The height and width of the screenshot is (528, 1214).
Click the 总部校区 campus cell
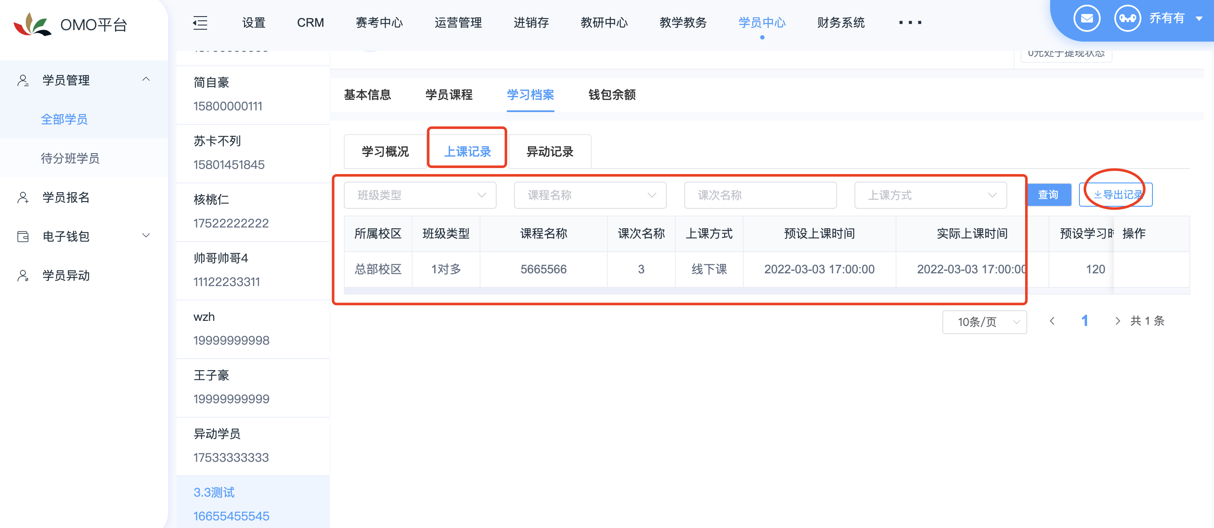[x=378, y=269]
